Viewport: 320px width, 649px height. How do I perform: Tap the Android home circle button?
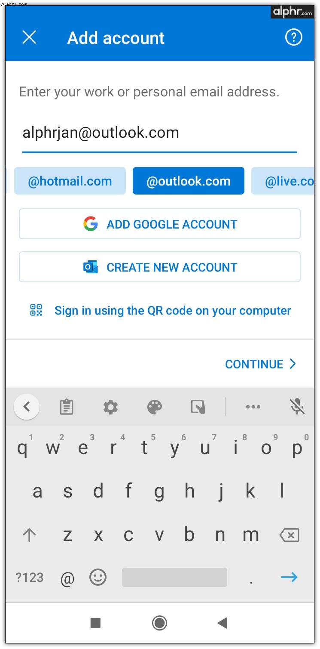tap(160, 622)
